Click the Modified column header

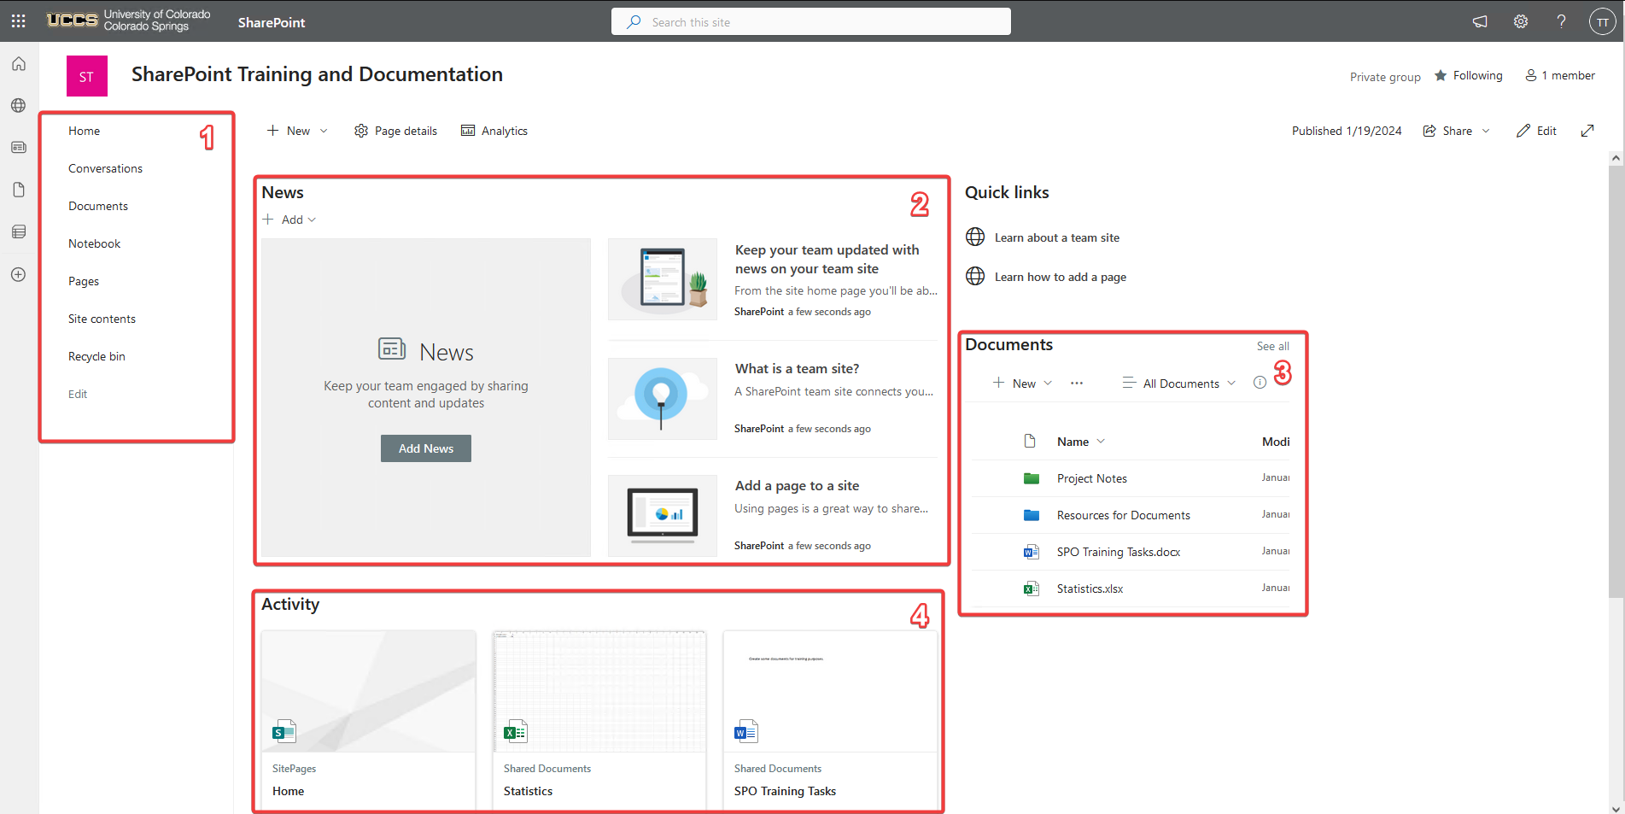[x=1276, y=442]
